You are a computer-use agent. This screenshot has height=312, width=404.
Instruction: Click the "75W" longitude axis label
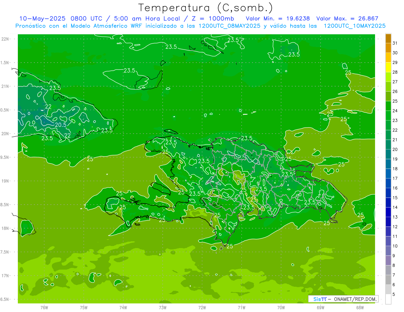(84, 307)
